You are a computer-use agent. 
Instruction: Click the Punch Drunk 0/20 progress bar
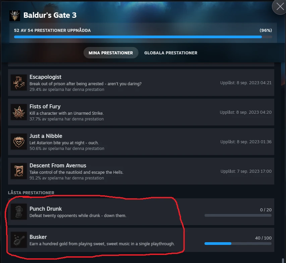(x=238, y=215)
